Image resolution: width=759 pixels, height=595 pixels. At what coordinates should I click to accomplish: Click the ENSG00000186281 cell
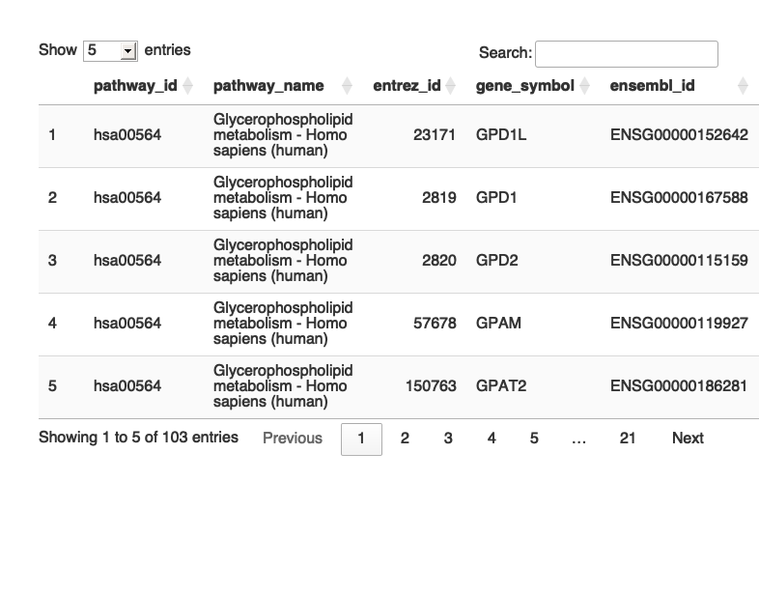tap(679, 386)
